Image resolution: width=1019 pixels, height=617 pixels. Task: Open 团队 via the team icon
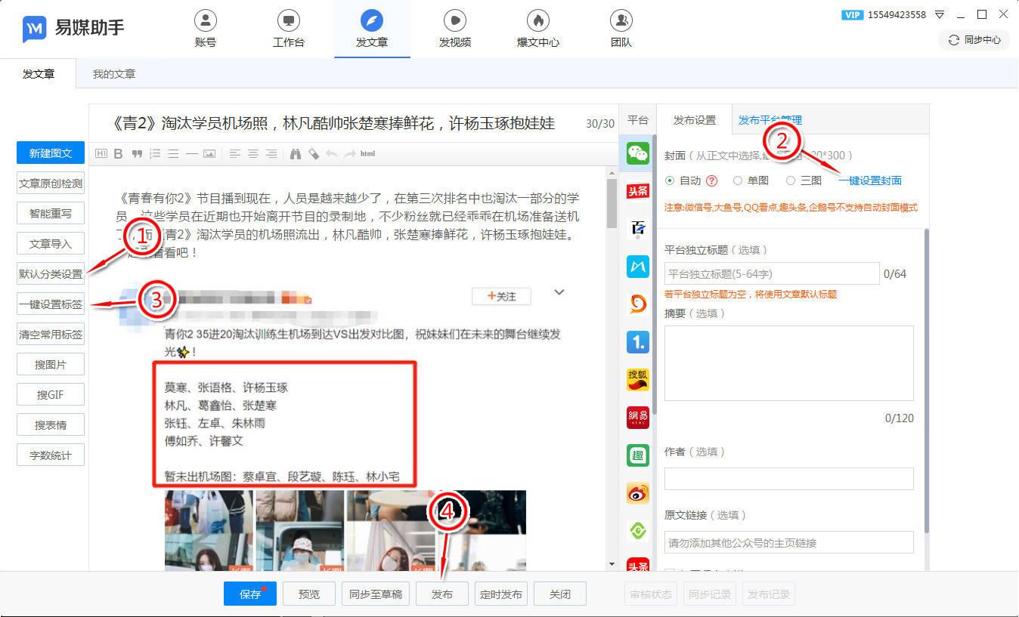click(621, 21)
